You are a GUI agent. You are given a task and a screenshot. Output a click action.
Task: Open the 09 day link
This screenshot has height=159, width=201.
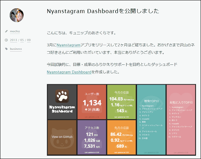tap(29, 40)
